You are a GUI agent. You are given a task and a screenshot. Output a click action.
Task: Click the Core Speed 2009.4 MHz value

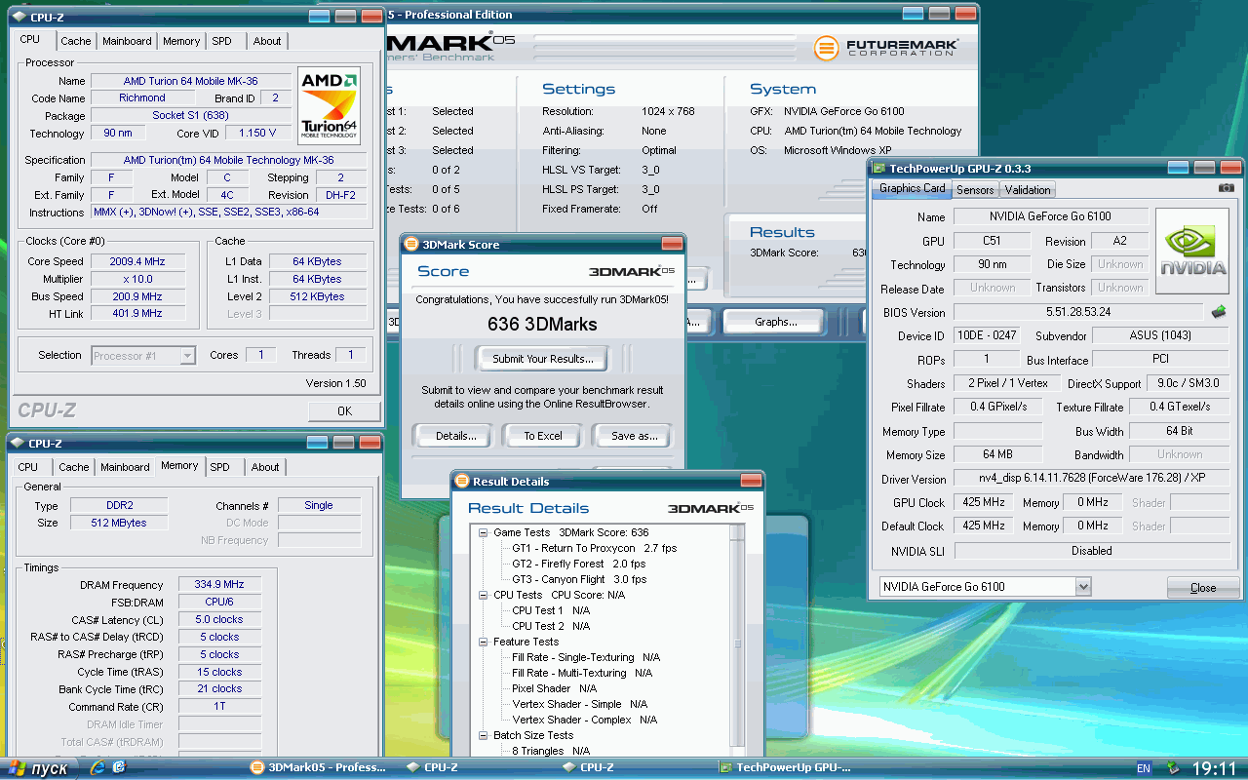[x=137, y=261]
